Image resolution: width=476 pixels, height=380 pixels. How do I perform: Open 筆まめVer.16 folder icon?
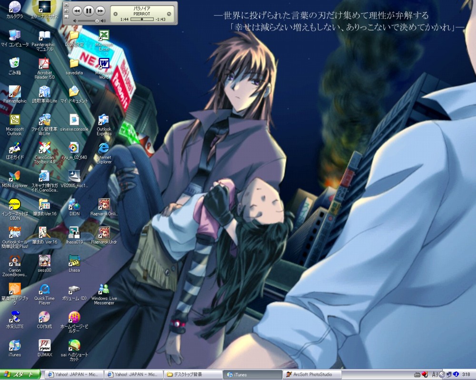click(44, 207)
